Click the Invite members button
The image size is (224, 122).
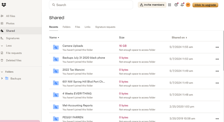pos(152,5)
